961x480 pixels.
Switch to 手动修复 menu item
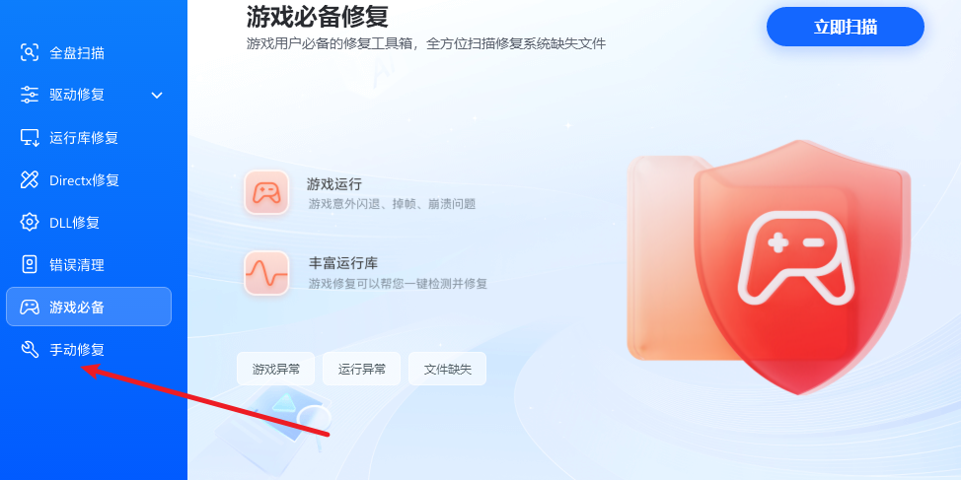click(x=89, y=350)
